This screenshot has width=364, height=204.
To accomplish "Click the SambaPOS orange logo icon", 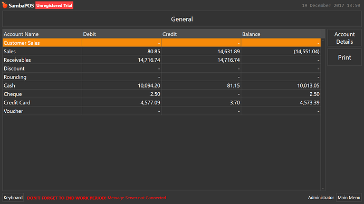I will click(5, 5).
